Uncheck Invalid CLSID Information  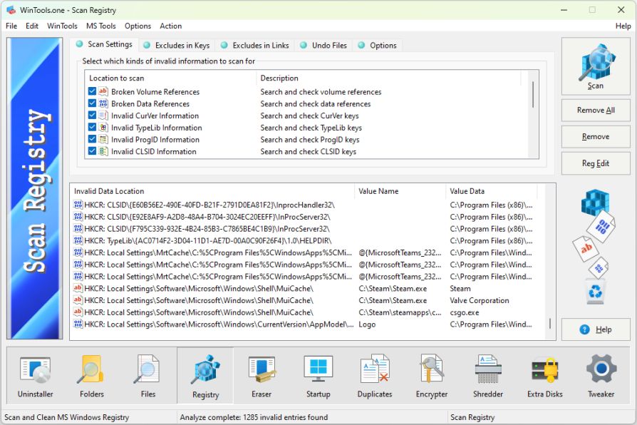tap(92, 151)
